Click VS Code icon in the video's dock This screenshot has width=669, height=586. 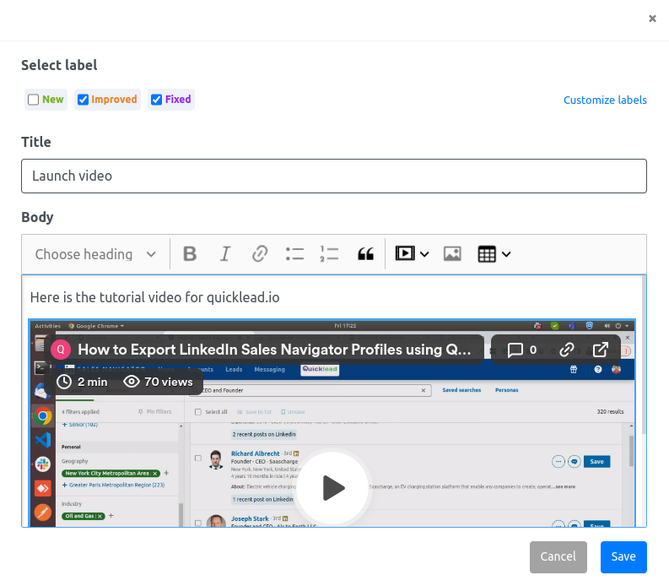[43, 440]
